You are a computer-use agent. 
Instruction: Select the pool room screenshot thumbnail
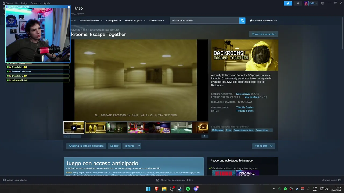tap(181, 128)
